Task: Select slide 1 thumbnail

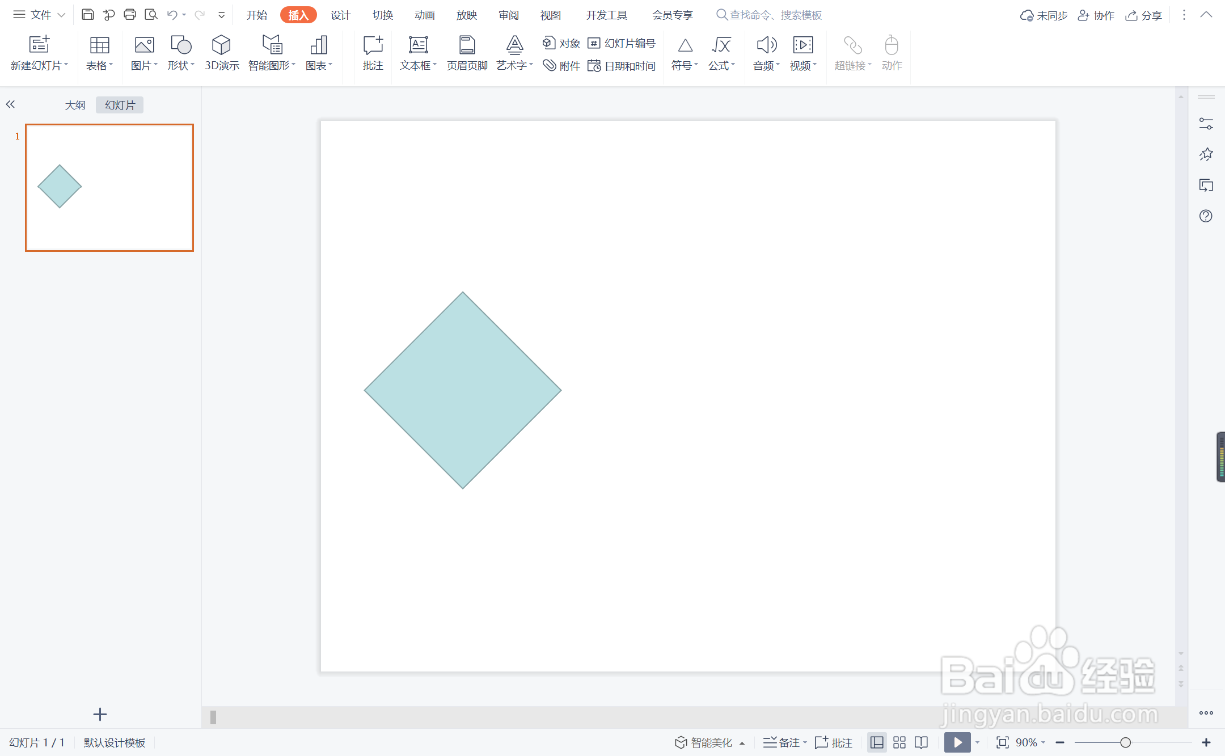Action: 109,187
